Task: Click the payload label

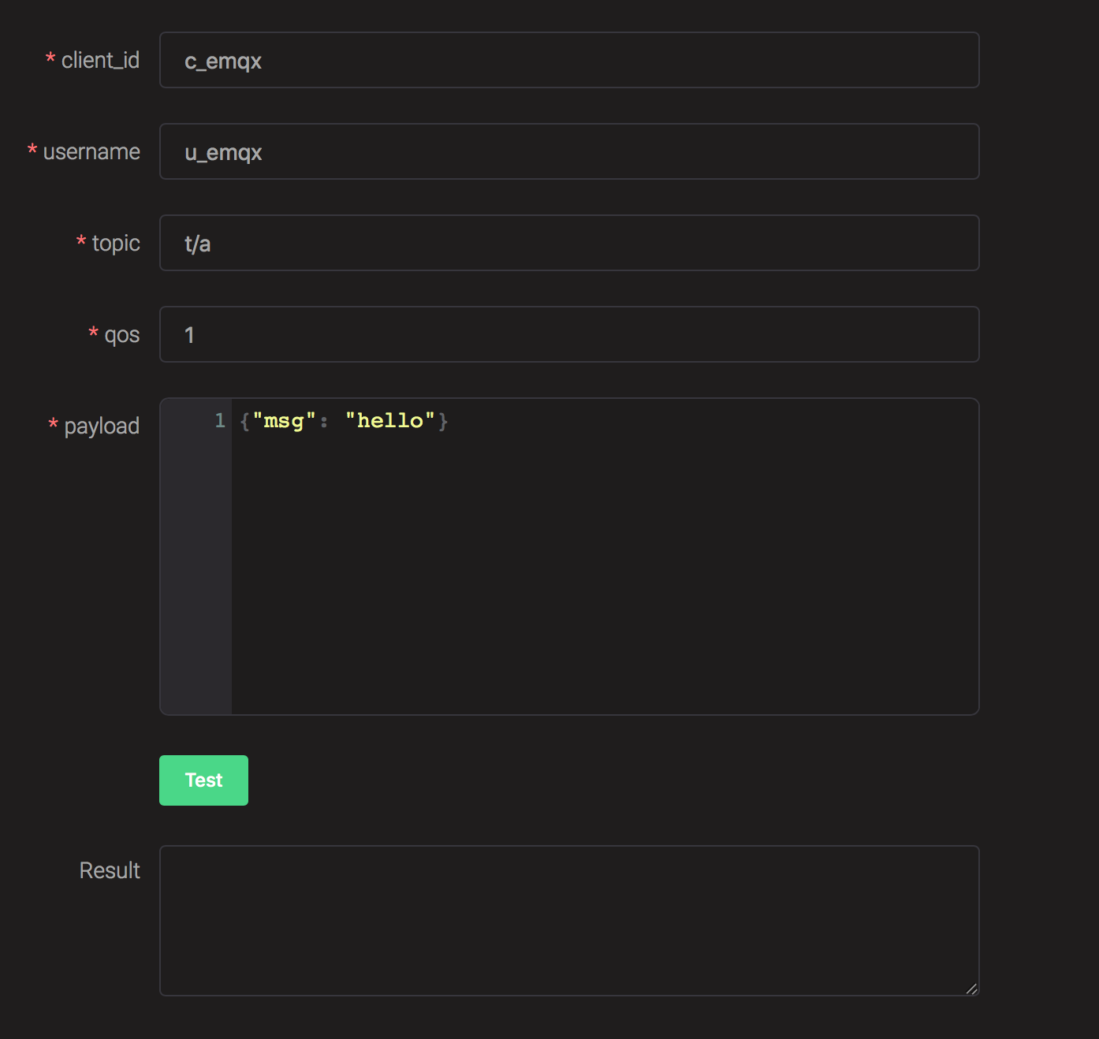Action: point(102,426)
